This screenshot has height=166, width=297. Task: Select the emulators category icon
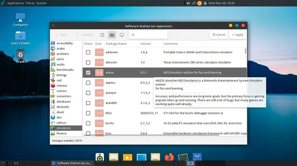point(53,128)
